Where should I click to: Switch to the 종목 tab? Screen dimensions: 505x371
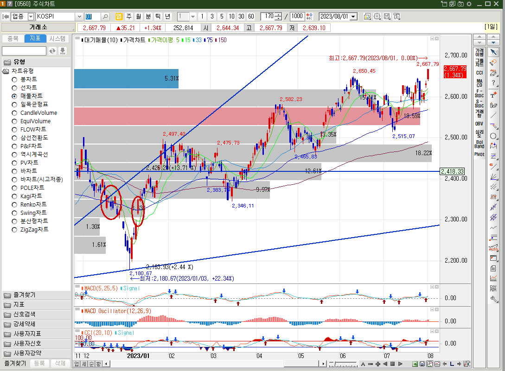[x=13, y=38]
